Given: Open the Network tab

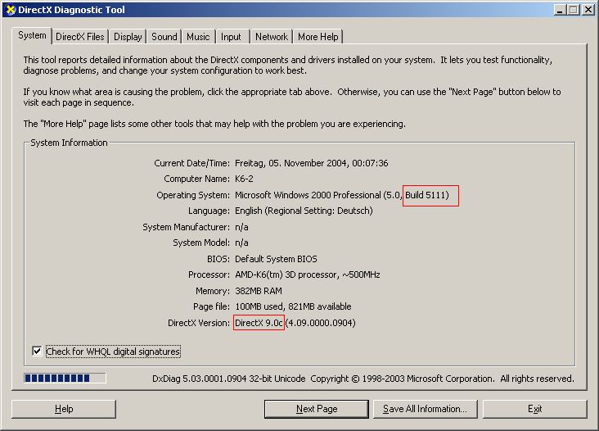Looking at the screenshot, I should [x=271, y=37].
